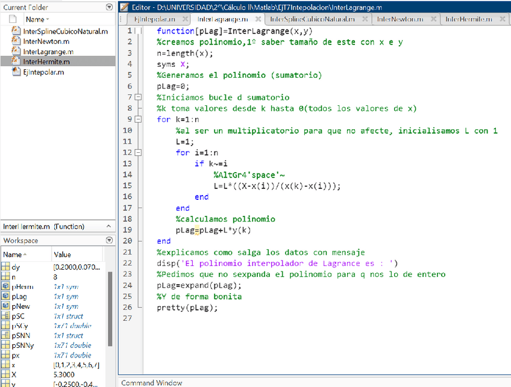Select the pSC struct variable icon

click(5, 316)
